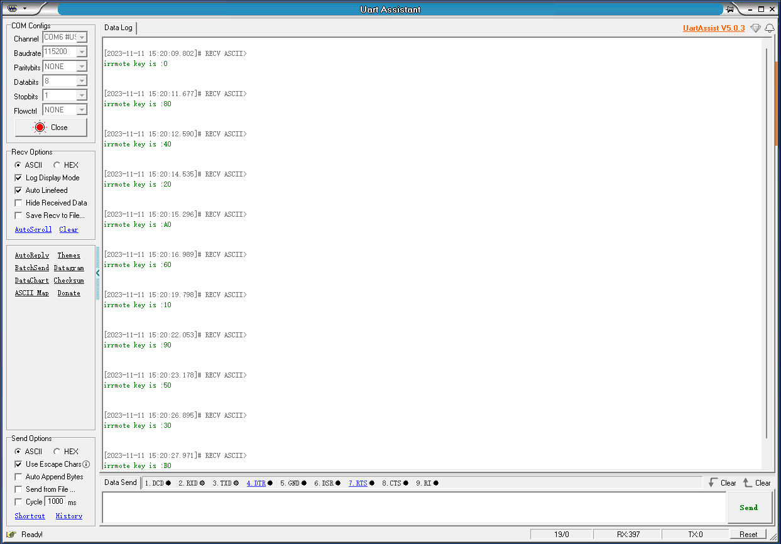
Task: Open the BatchSend link
Action: point(32,268)
